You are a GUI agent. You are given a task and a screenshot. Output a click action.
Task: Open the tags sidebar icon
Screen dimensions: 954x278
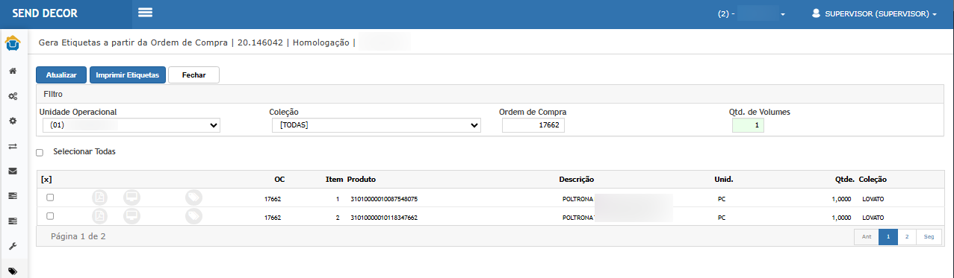pos(13,271)
